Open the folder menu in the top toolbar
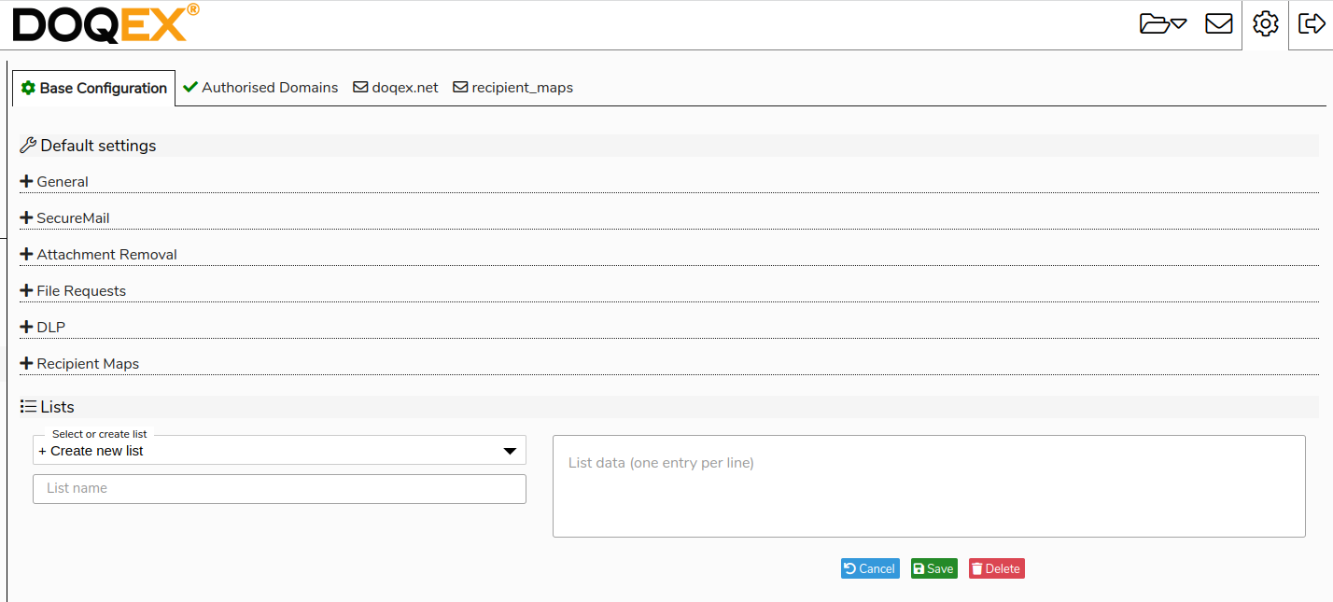The height and width of the screenshot is (602, 1333). pos(1160,24)
